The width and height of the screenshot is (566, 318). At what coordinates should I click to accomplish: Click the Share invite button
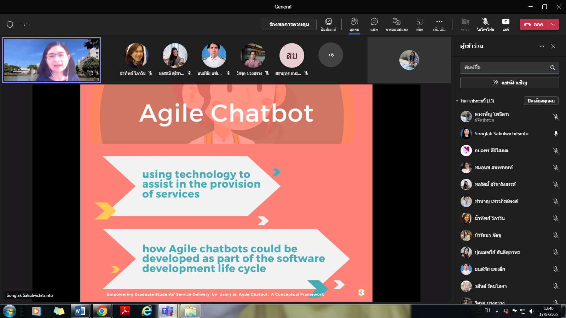point(509,83)
